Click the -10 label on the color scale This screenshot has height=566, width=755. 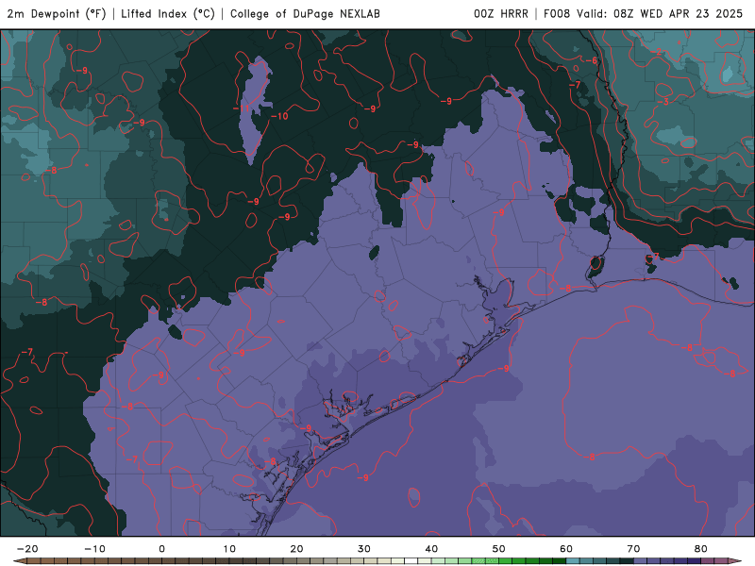pos(95,549)
